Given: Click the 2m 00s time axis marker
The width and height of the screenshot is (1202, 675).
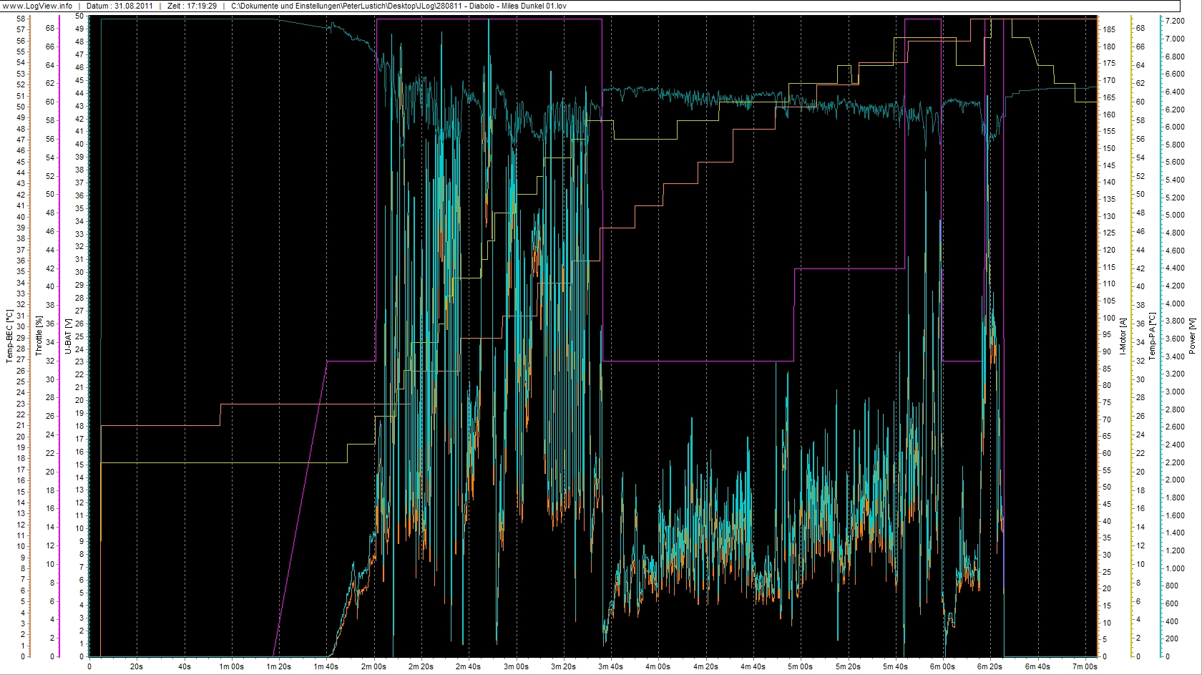Looking at the screenshot, I should pyautogui.click(x=373, y=666).
